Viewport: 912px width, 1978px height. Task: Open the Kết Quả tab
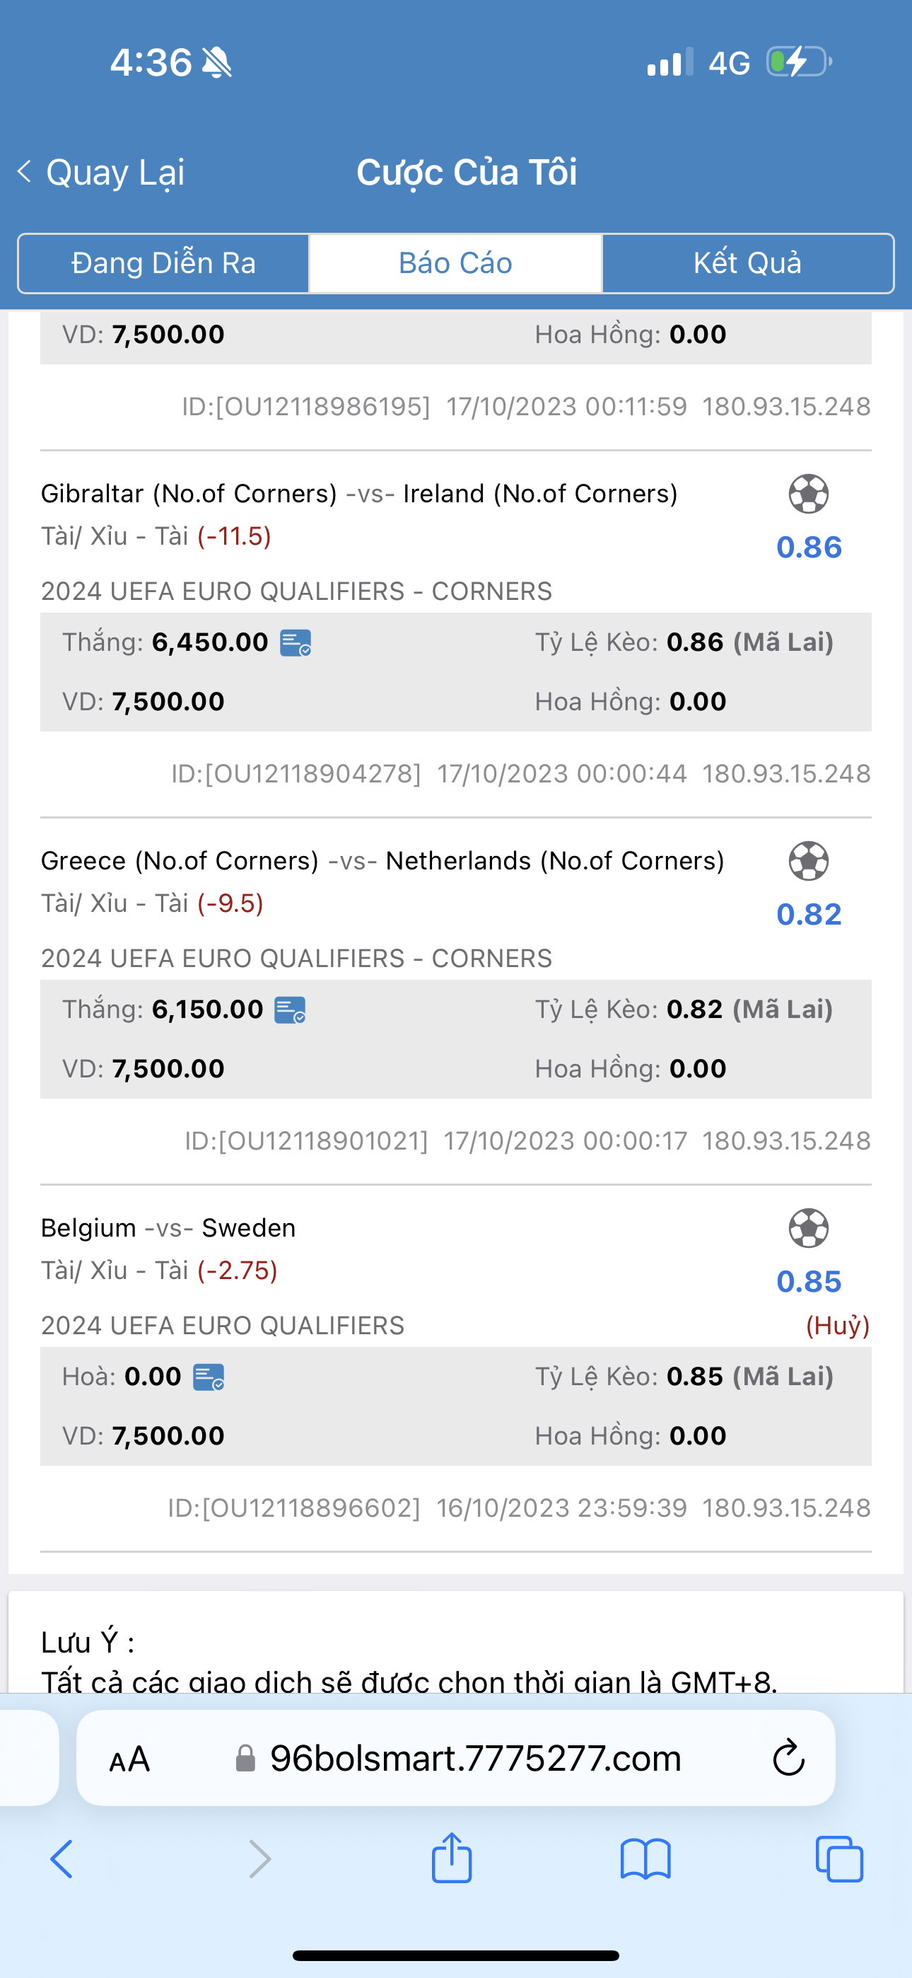[747, 263]
